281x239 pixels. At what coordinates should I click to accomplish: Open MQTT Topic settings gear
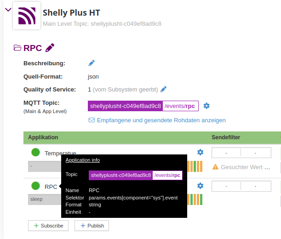click(206, 106)
